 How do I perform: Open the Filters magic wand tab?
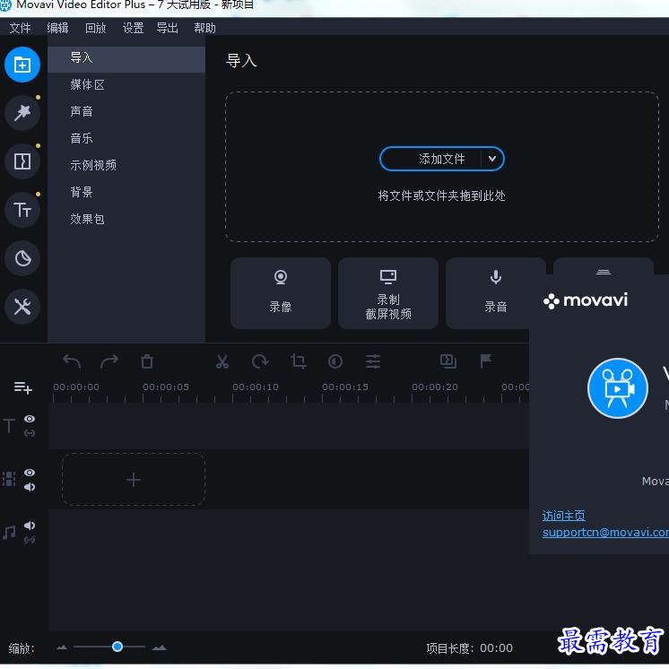click(22, 113)
